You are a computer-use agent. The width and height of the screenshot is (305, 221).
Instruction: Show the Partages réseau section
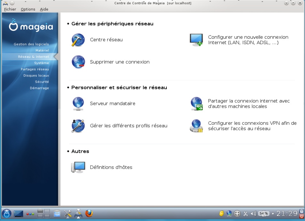coord(35,69)
